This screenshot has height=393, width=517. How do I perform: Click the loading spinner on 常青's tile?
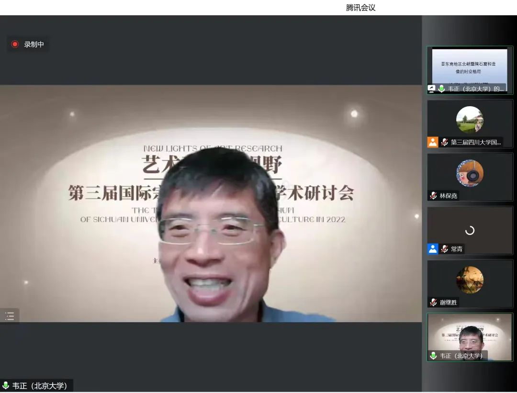coord(470,230)
